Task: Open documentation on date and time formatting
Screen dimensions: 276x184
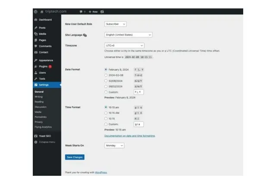Action: (130, 136)
